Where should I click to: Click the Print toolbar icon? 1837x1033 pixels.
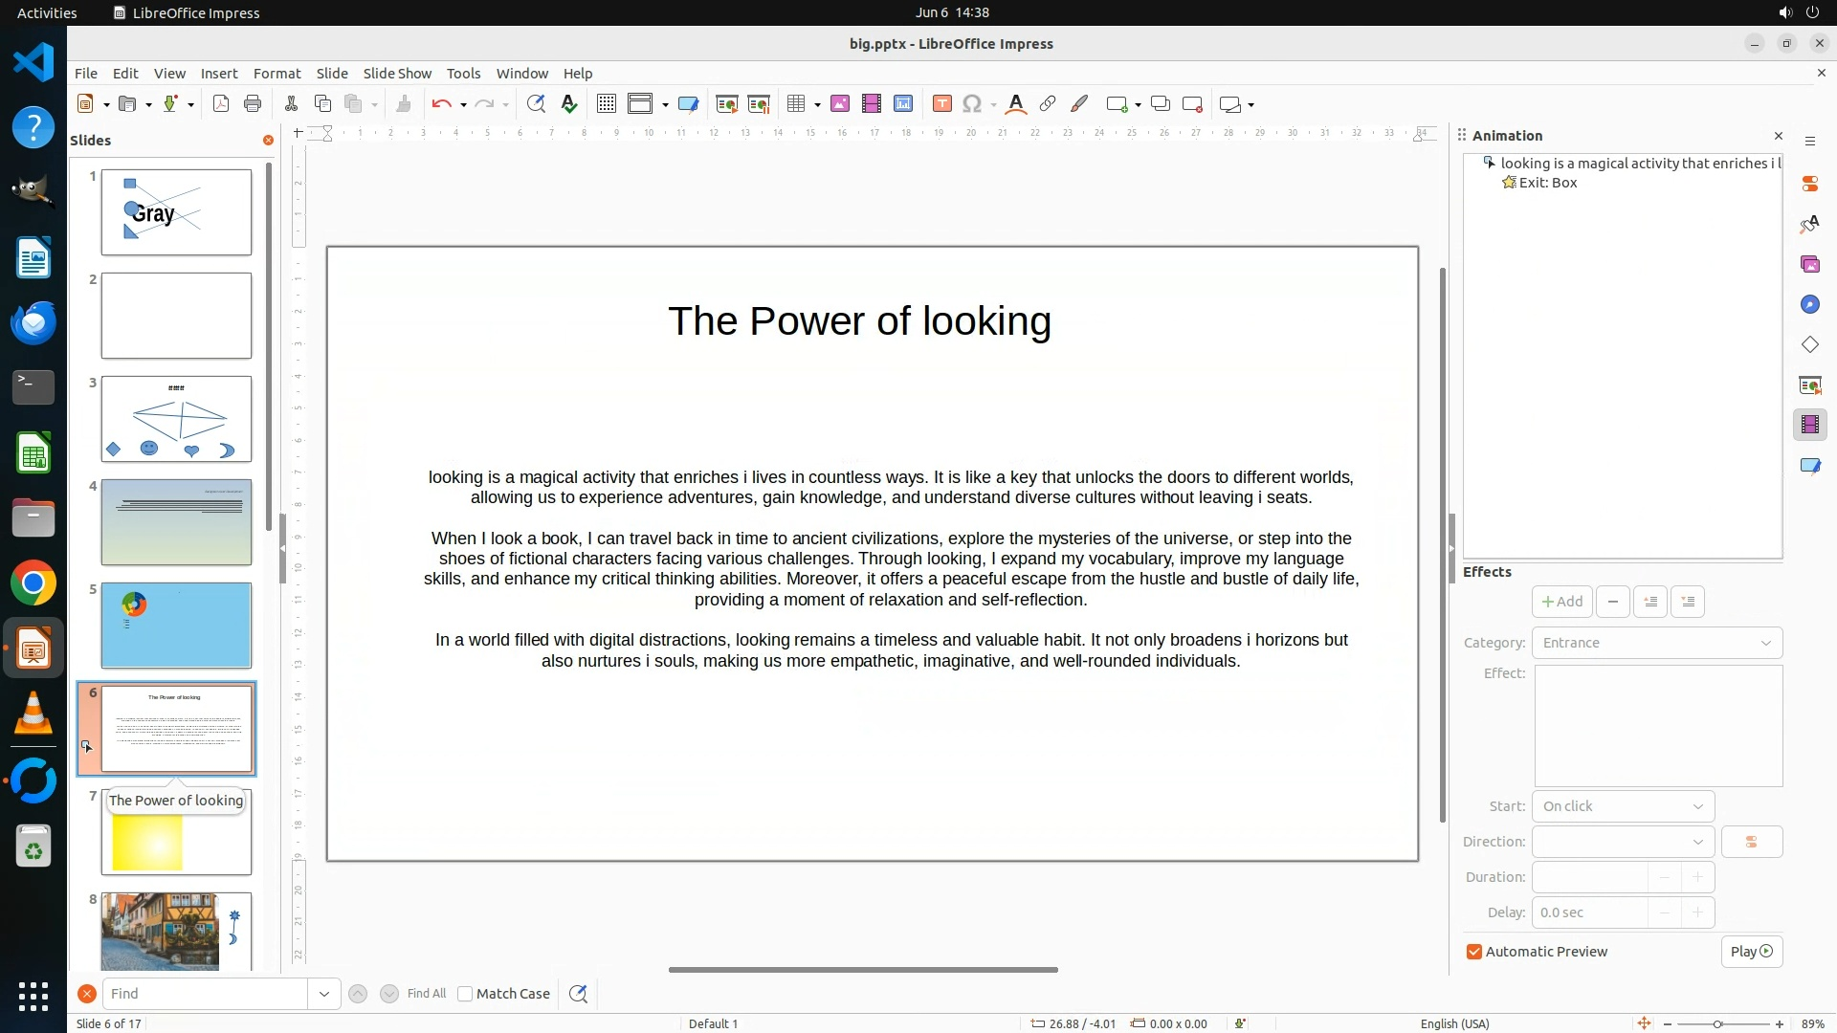[x=253, y=104]
